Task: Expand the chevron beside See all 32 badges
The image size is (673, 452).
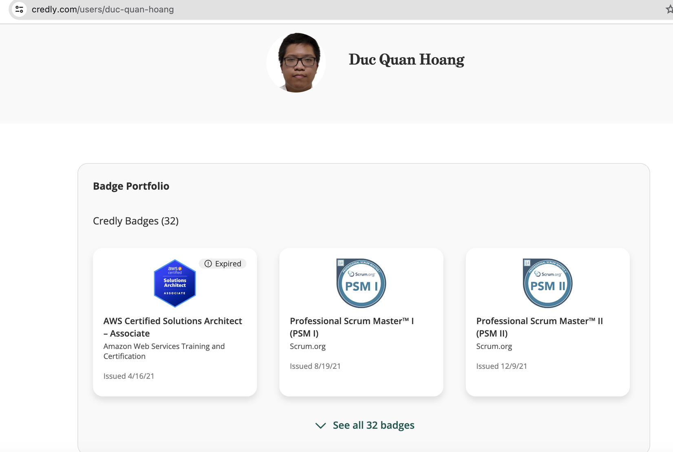Action: [x=321, y=426]
